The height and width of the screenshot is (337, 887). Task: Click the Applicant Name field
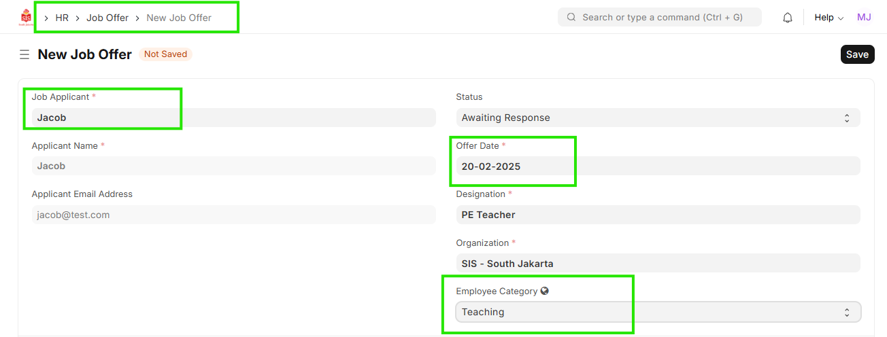pyautogui.click(x=233, y=166)
